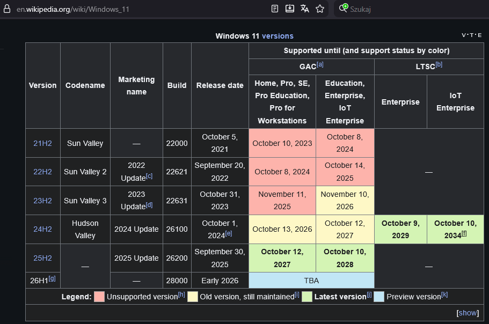Open the V (view template) link
Screen dimensions: 489x324
(464, 35)
